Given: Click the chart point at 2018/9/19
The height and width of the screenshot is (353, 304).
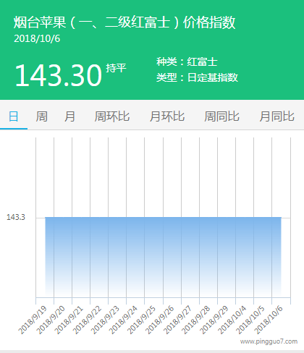Looking at the screenshot, I should coord(45,217).
